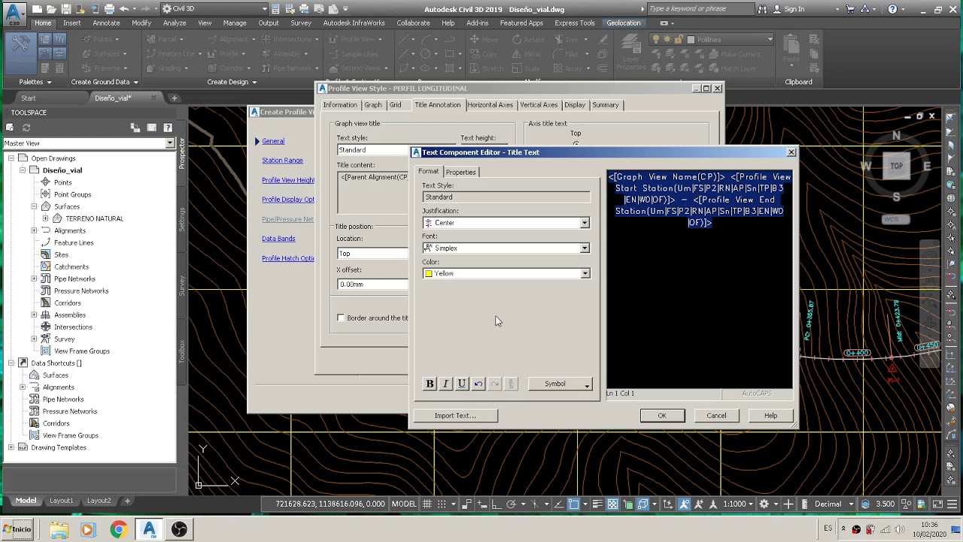Click the Autodesk help question mark icon
Screen dimensions: 963x542
pyautogui.click(x=892, y=9)
